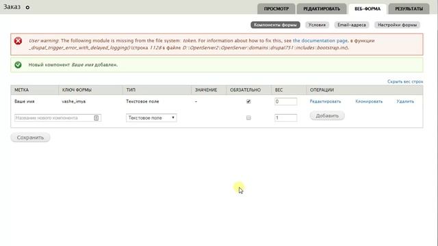
Task: Click Клонировать for Ваше имя
Action: click(369, 102)
